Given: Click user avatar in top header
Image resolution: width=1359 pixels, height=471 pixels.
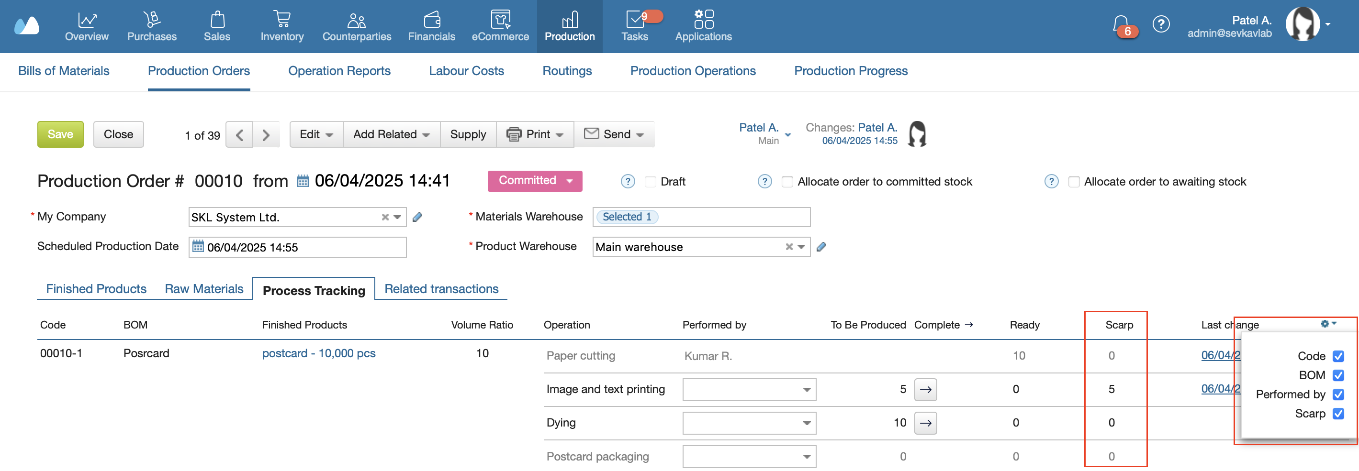Looking at the screenshot, I should (x=1303, y=24).
